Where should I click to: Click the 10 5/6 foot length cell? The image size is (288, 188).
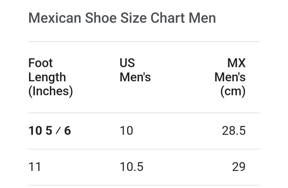pos(50,131)
